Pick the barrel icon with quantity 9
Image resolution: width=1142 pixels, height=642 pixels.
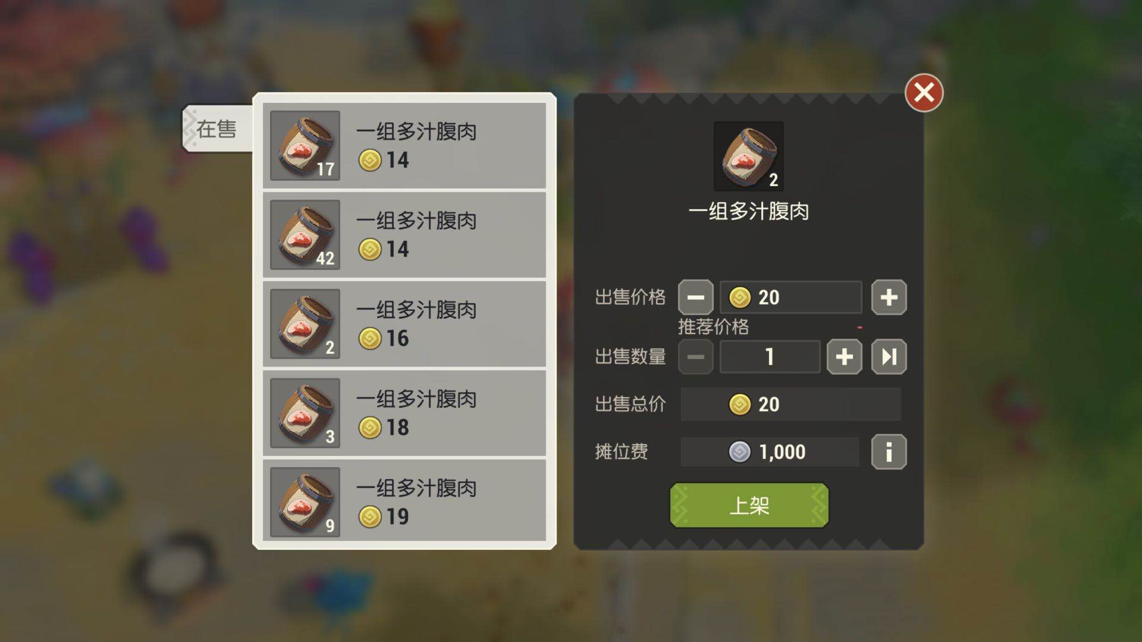pyautogui.click(x=305, y=502)
